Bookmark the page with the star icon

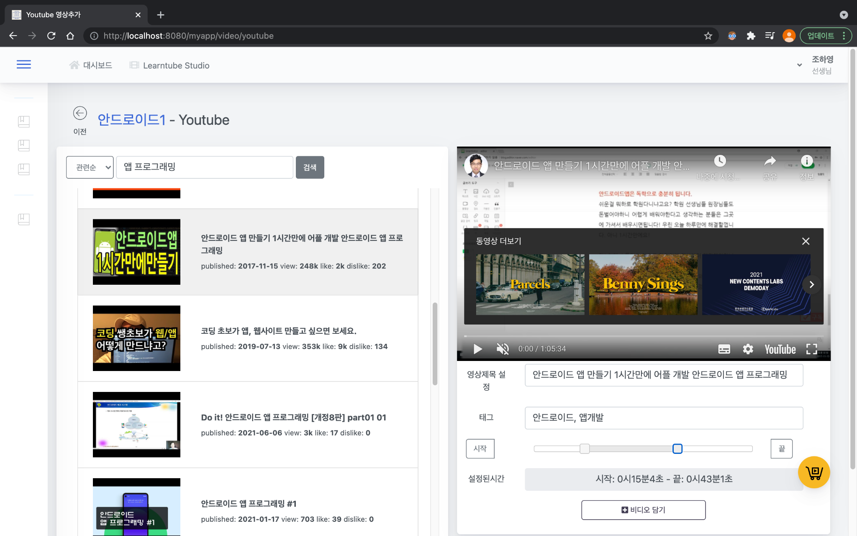[708, 36]
